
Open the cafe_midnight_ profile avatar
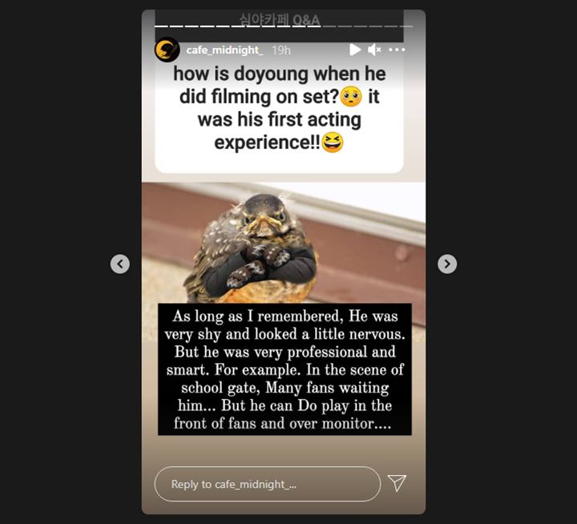(x=167, y=50)
